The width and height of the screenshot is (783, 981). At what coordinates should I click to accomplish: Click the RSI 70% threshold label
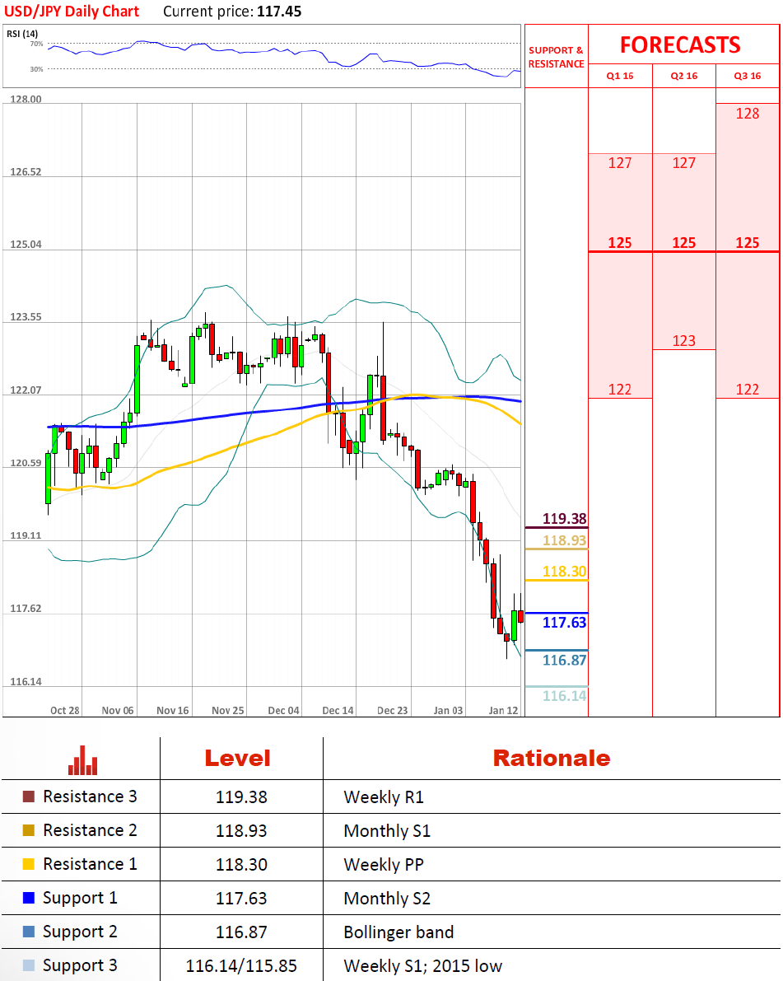coord(36,44)
